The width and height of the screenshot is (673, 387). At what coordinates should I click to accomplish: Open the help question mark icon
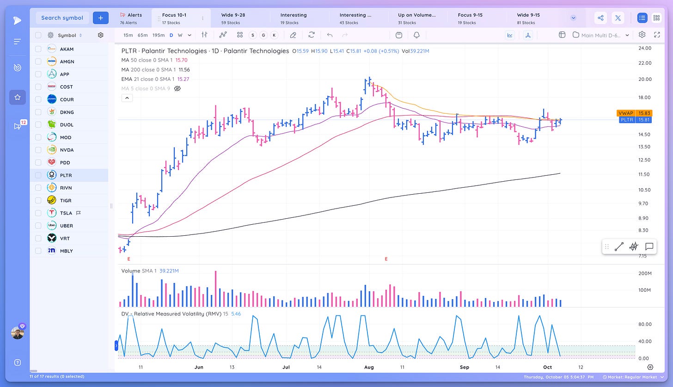[18, 362]
